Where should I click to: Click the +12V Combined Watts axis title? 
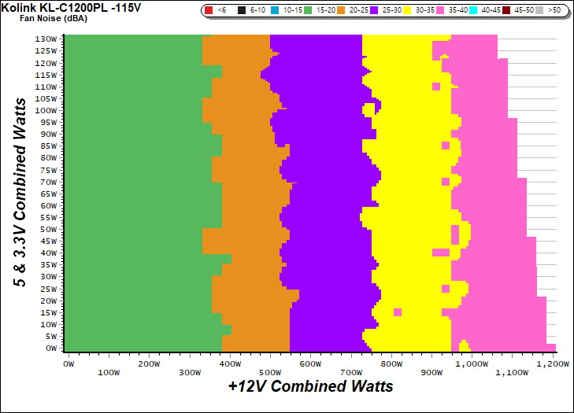pyautogui.click(x=310, y=387)
